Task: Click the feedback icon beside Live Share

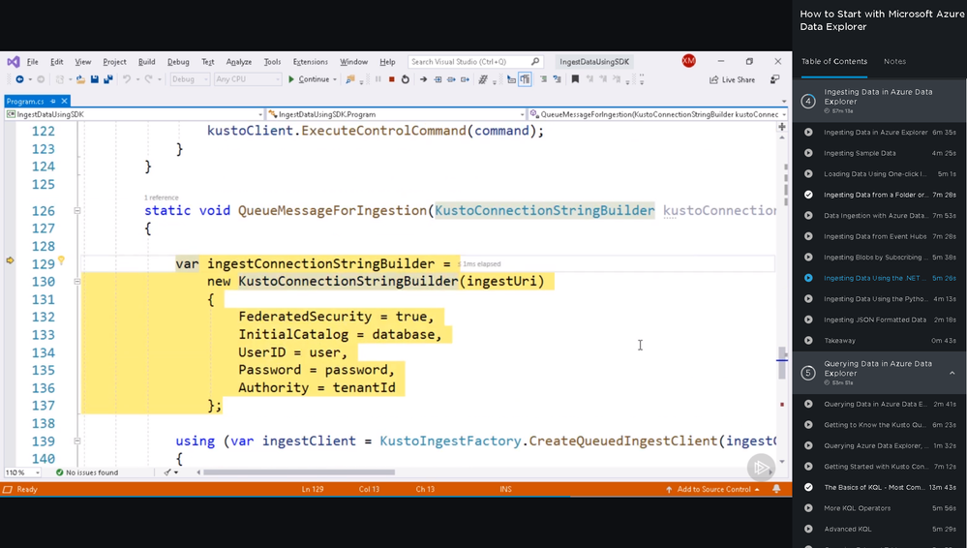Action: [x=775, y=79]
